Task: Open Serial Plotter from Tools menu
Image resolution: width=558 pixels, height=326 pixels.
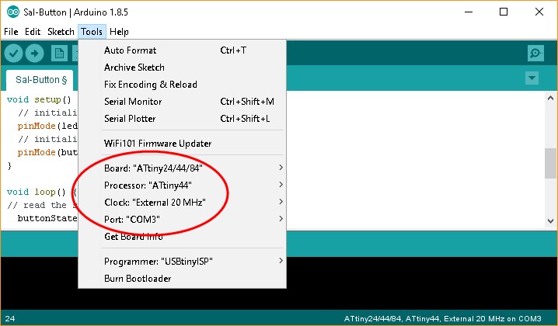Action: 182,119
